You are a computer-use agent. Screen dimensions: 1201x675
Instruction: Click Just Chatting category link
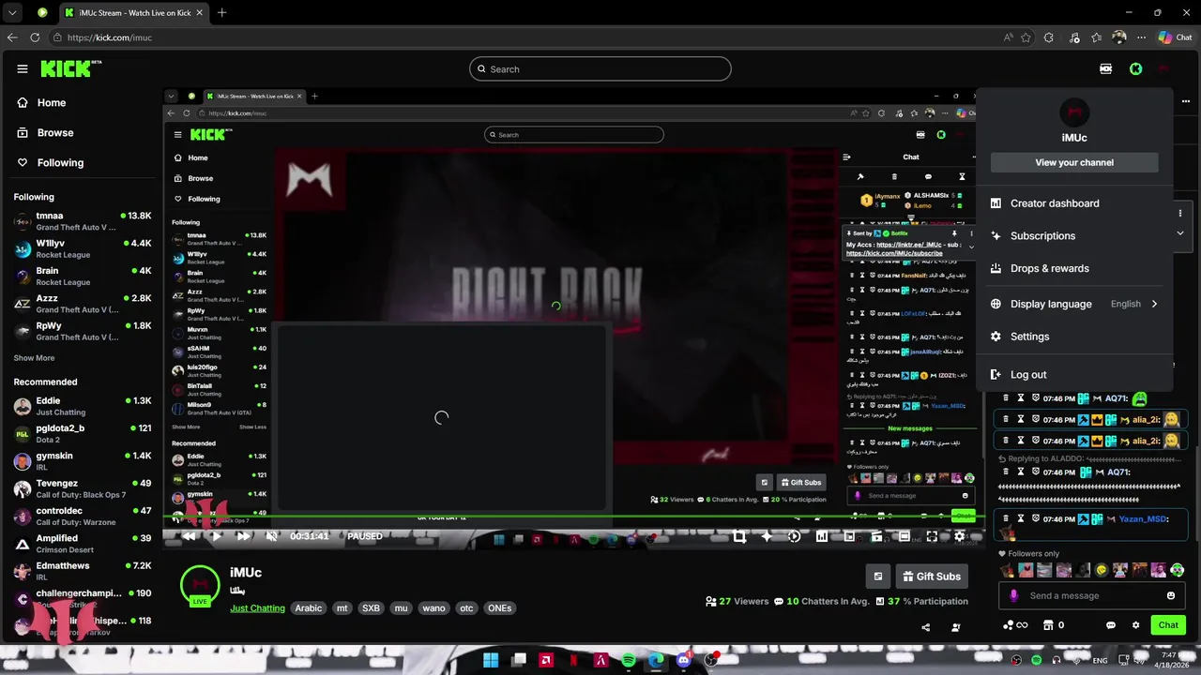click(257, 608)
